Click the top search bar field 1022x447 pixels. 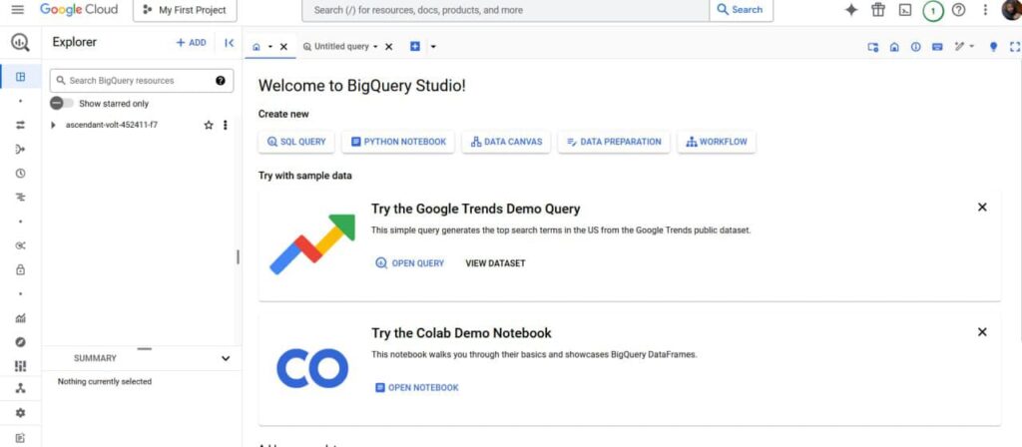pyautogui.click(x=506, y=10)
